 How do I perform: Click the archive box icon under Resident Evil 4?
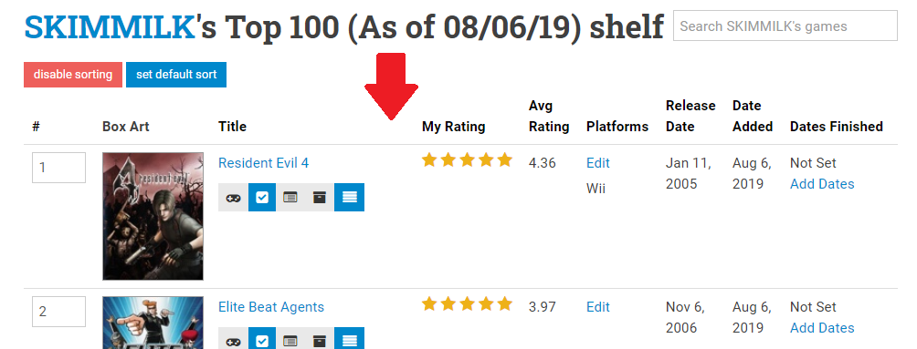320,197
